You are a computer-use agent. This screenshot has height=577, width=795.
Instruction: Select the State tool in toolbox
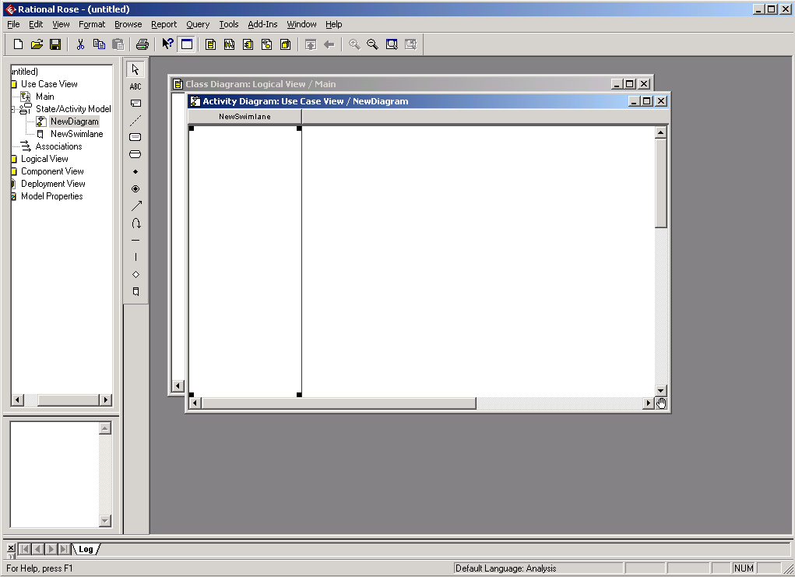135,137
